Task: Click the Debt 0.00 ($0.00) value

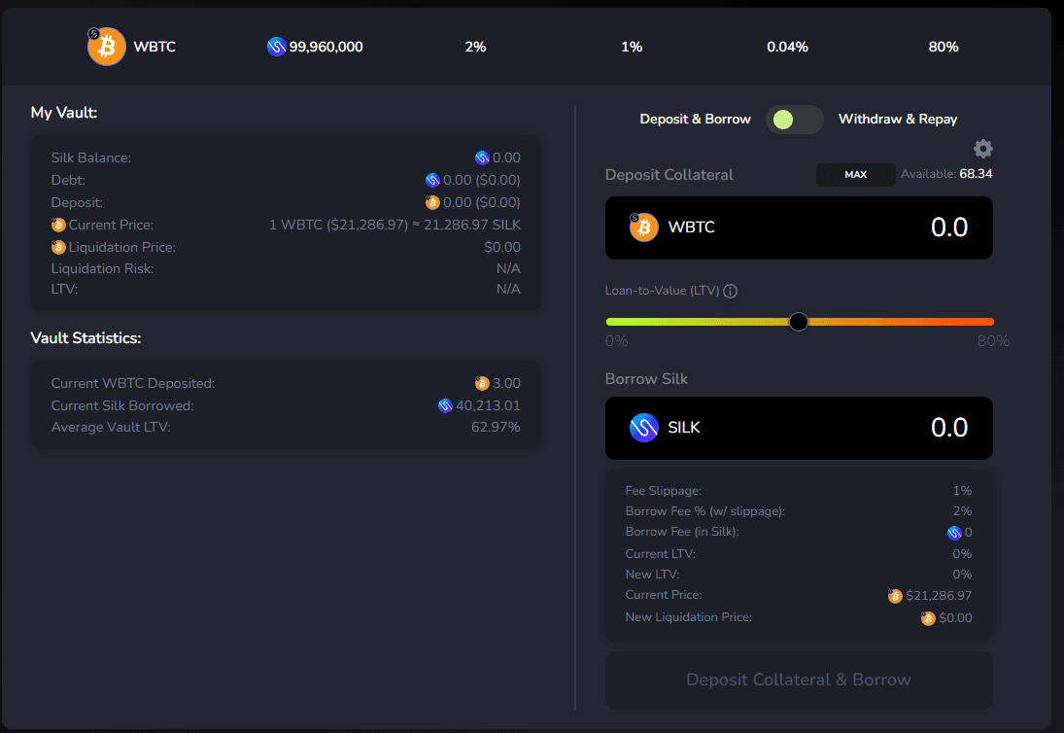Action: point(481,181)
